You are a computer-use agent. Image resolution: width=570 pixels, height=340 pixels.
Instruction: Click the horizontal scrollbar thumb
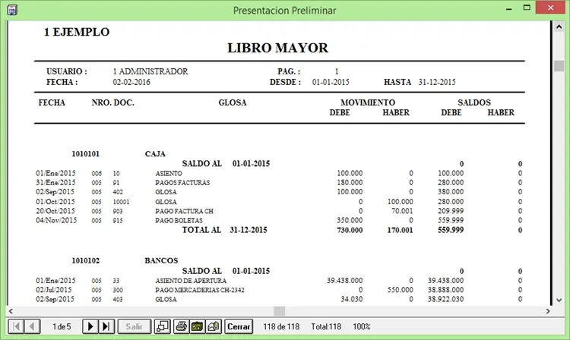coord(279,311)
